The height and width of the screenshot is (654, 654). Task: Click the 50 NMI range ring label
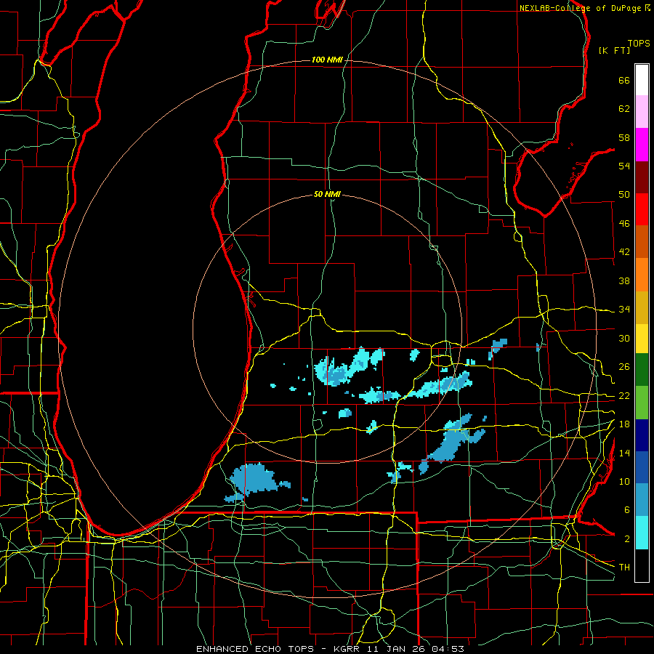(327, 194)
